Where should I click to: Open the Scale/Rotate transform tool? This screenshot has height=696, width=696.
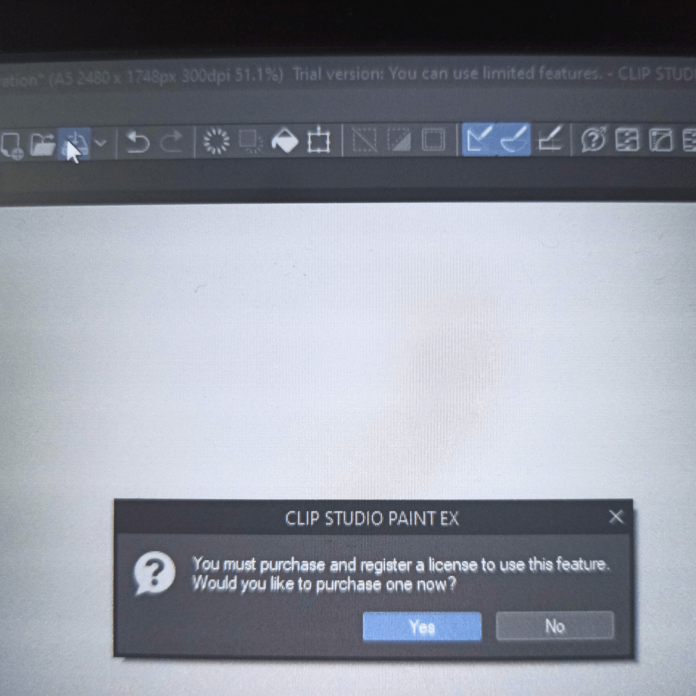319,140
